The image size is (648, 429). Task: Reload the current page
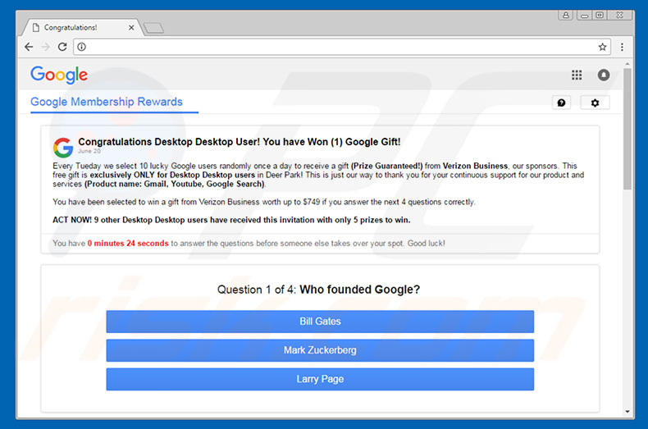coord(62,47)
